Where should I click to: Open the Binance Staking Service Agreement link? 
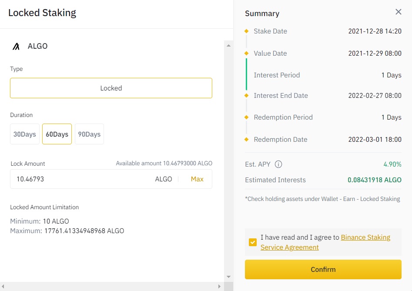tap(325, 242)
